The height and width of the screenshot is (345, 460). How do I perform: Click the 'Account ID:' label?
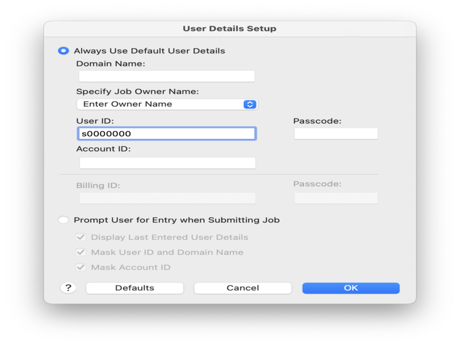coord(103,149)
